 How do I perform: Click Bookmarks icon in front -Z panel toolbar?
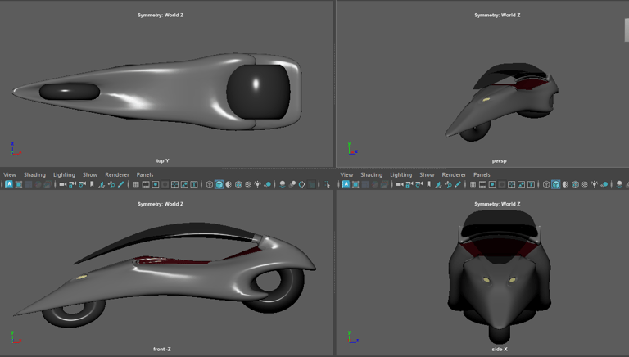pyautogui.click(x=92, y=184)
